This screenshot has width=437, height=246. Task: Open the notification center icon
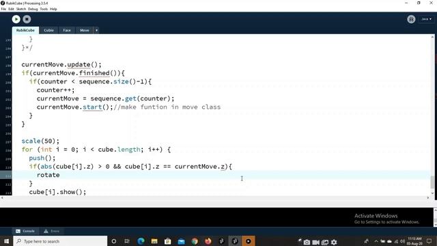(x=429, y=241)
